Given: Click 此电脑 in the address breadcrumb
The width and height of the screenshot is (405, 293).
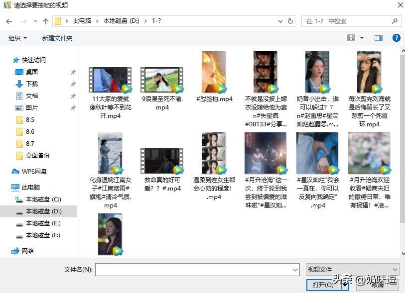Looking at the screenshot, I should 82,21.
